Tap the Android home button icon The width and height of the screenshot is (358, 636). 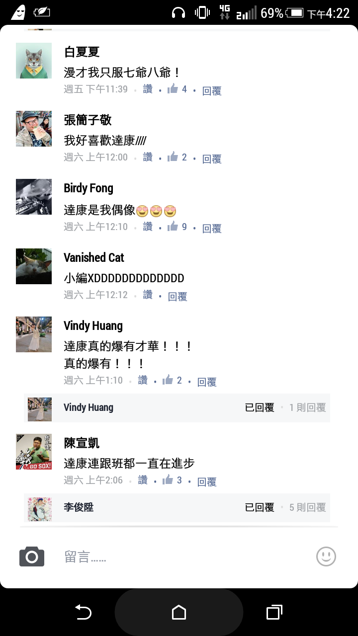(179, 612)
